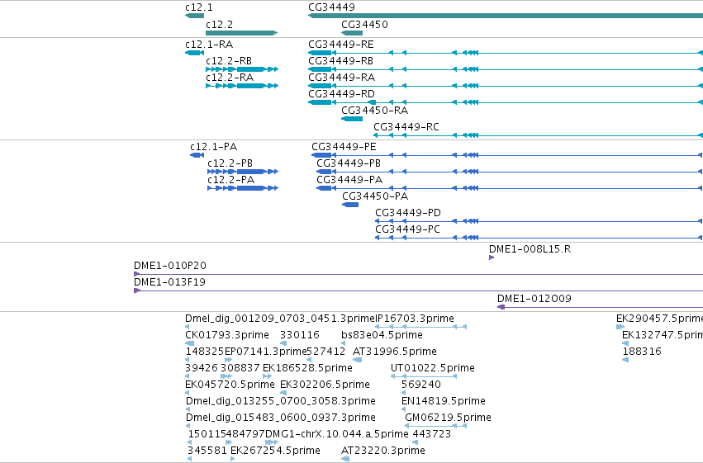Open the CG34449-RD transcript label
This screenshot has height=463, width=703.
pos(342,94)
